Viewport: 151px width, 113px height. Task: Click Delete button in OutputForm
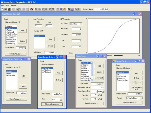click(136, 78)
